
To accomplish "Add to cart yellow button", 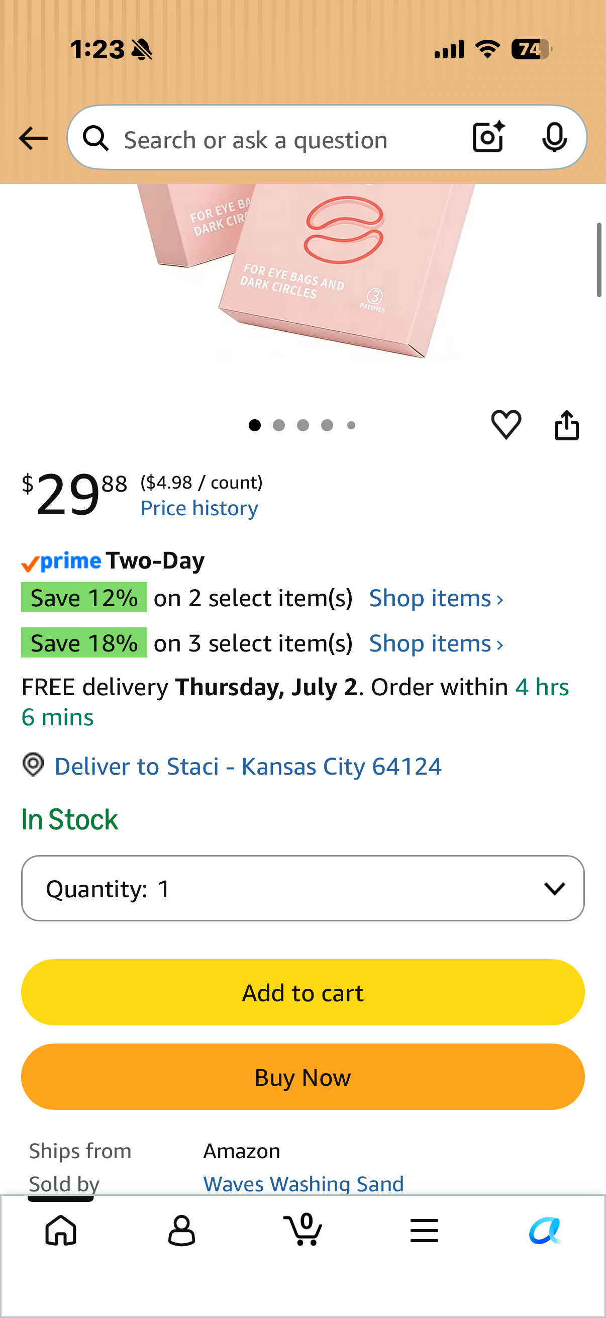I will 302,993.
